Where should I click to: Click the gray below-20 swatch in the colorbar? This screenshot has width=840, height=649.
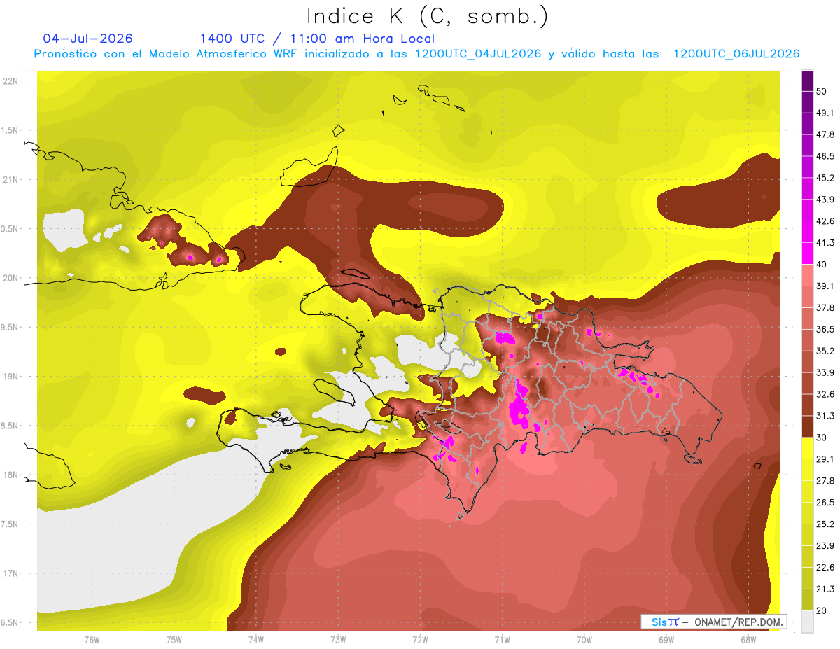[x=807, y=622]
